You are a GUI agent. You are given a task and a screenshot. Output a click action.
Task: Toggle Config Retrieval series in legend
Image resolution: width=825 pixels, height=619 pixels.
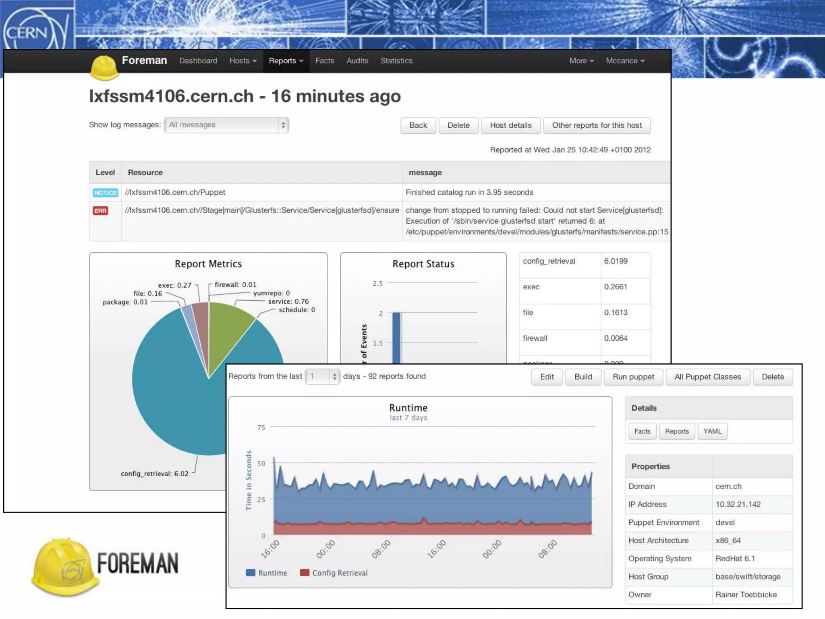pyautogui.click(x=334, y=573)
